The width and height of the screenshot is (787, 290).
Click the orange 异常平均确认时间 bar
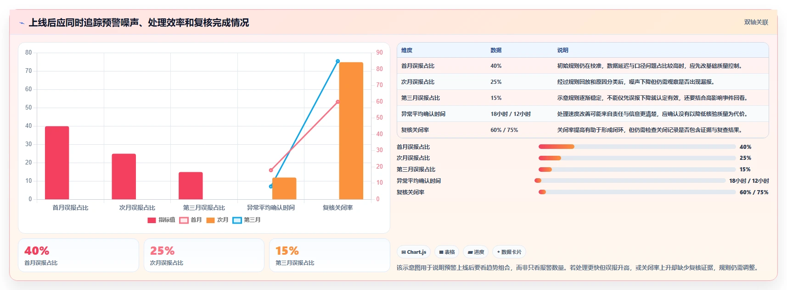tap(284, 188)
